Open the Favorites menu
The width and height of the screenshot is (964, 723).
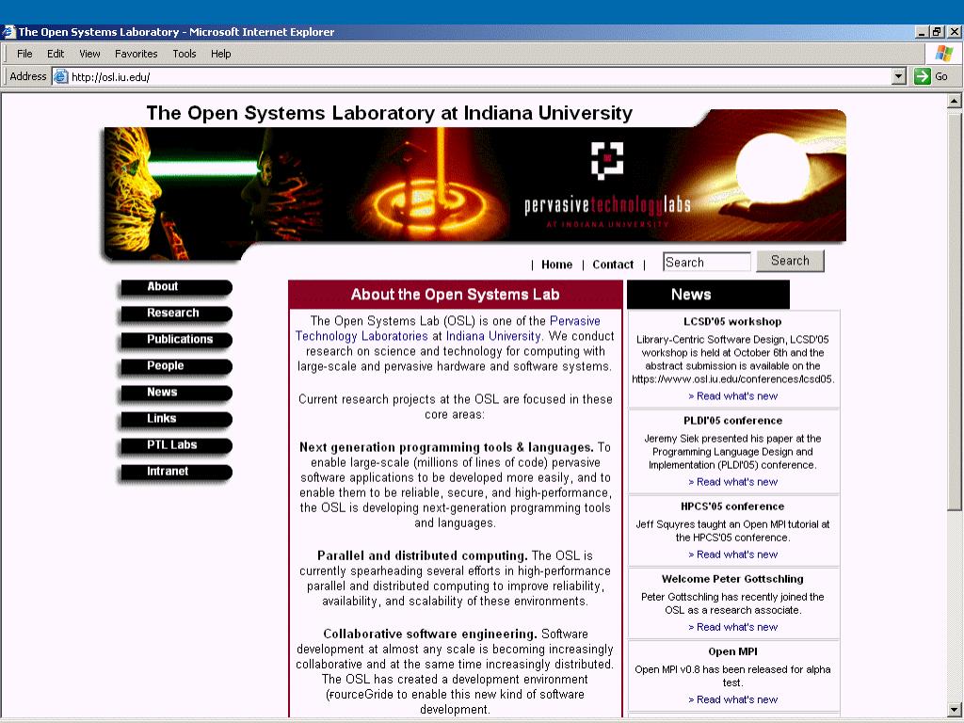pos(136,54)
